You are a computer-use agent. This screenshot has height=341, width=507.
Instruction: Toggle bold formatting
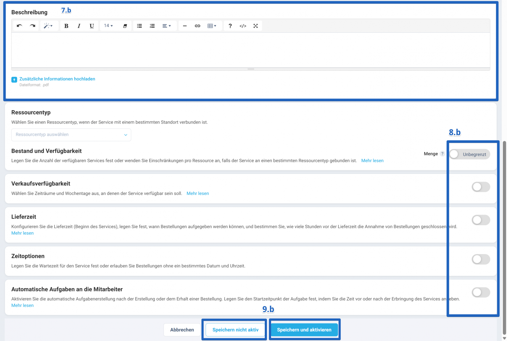66,26
